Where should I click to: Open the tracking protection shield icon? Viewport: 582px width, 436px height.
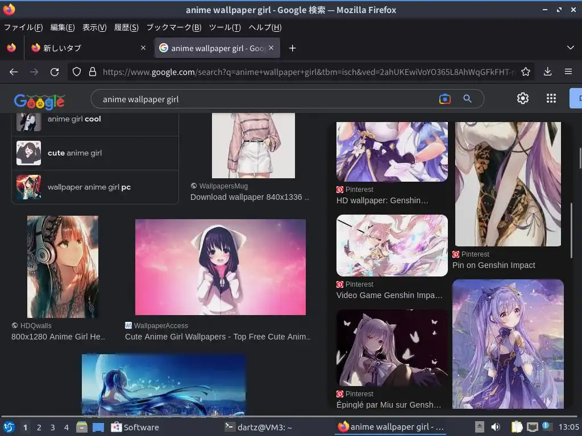coord(77,72)
